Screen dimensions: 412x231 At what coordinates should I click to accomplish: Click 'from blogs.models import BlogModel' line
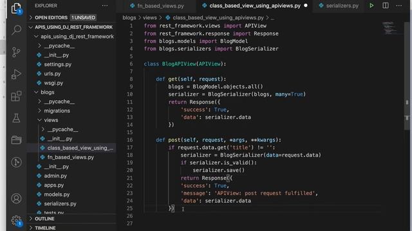pos(196,41)
